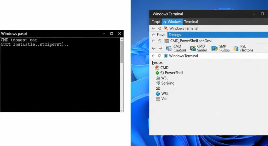Select the highlighted Tertlogs item
Screen dimensions: 268x146
click(217, 35)
